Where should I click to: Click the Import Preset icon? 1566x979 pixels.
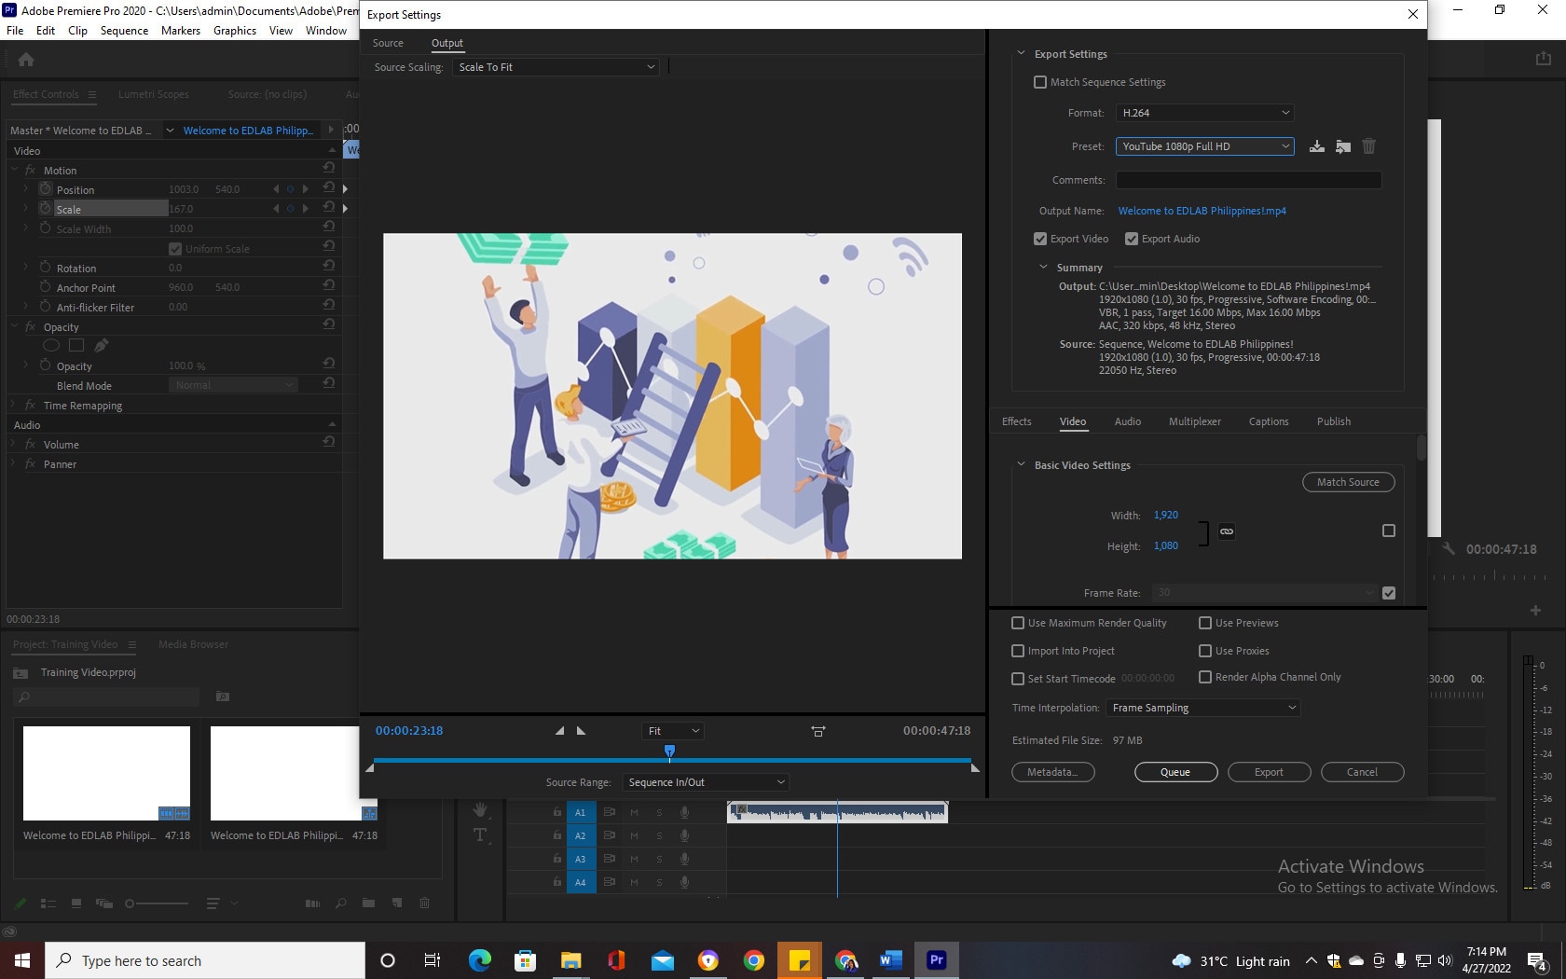(1342, 146)
